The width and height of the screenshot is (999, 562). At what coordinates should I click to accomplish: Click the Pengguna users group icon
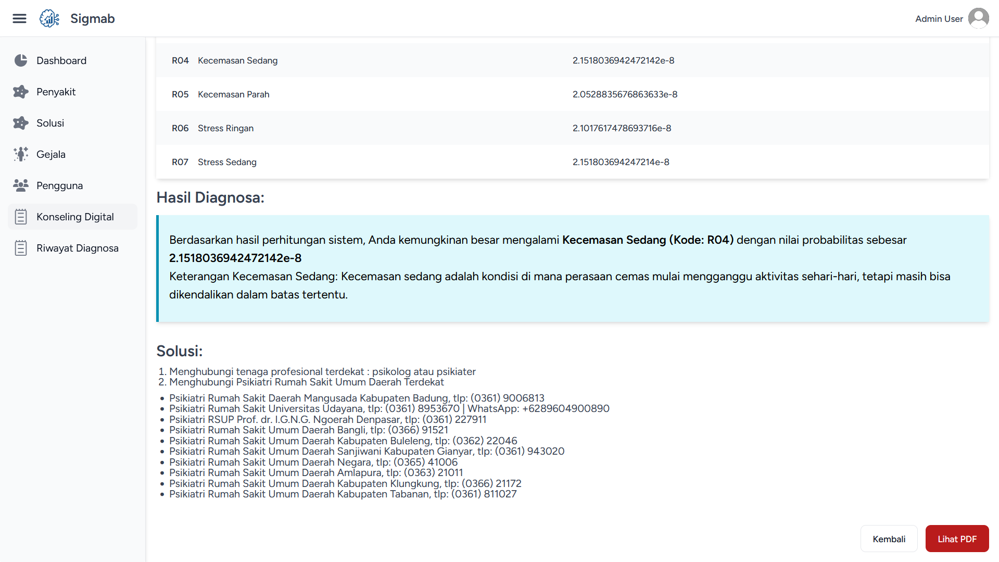(21, 185)
